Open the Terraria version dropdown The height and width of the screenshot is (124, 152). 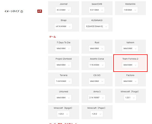(63, 81)
